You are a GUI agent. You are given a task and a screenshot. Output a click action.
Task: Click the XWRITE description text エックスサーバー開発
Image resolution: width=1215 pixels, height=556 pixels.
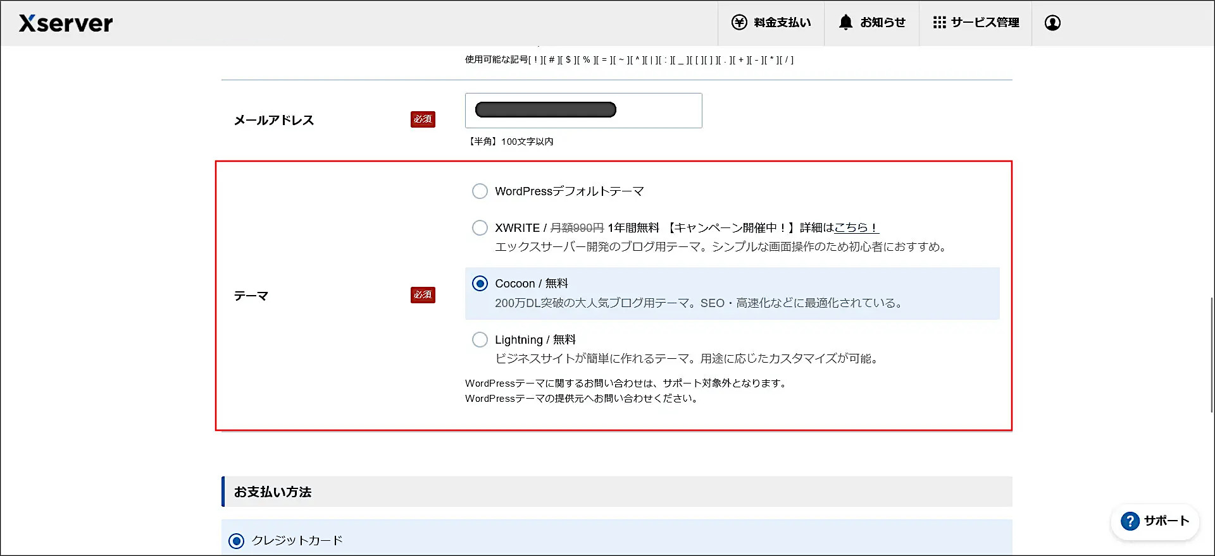click(x=722, y=247)
